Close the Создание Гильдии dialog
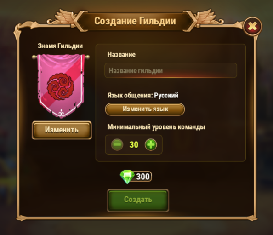Viewport: 273px width, 235px height. point(252,27)
